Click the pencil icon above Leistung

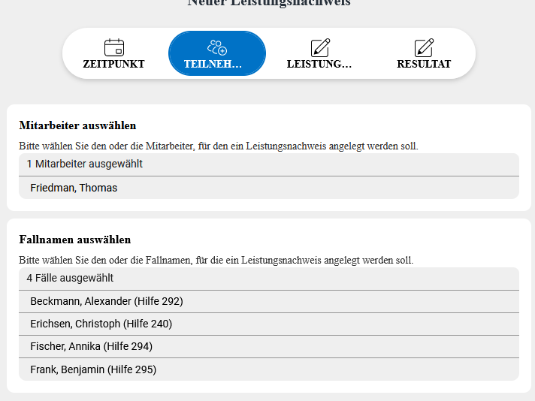click(320, 47)
